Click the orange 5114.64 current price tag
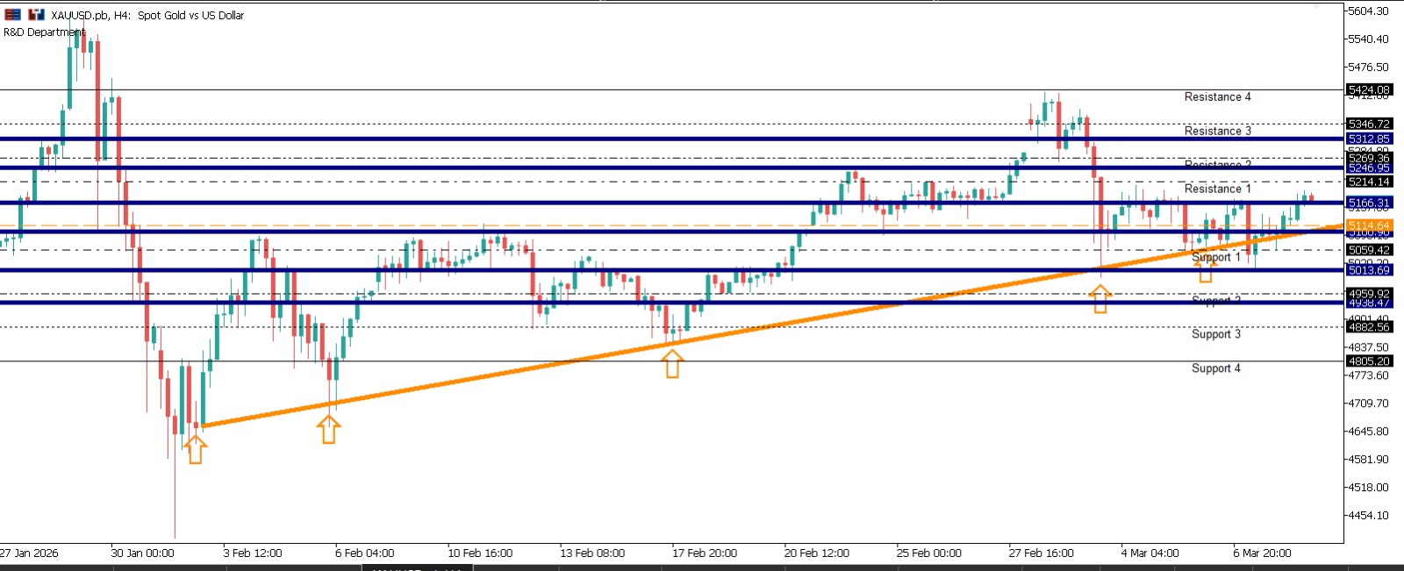 point(1369,225)
